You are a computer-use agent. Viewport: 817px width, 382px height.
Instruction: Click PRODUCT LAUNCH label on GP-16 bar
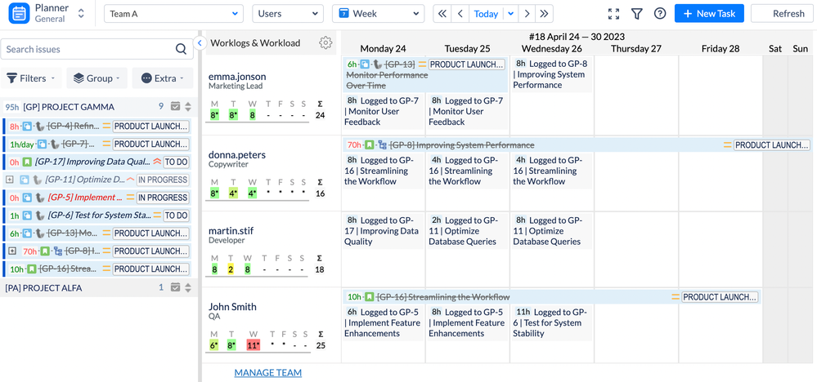click(719, 297)
